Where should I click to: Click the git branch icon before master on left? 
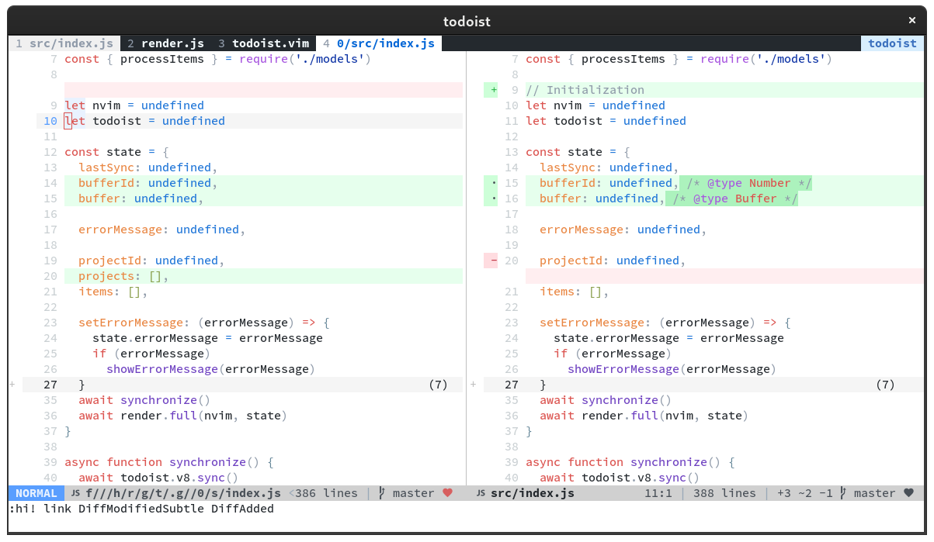(380, 492)
